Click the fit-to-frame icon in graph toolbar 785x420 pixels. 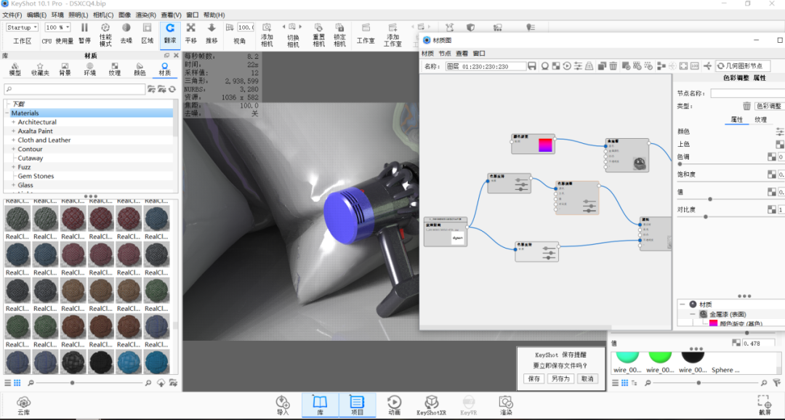coord(683,66)
